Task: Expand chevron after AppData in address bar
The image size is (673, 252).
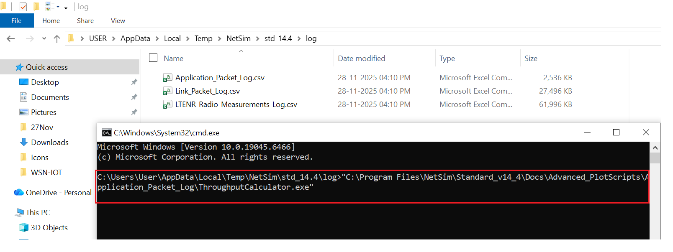Action: tap(157, 38)
